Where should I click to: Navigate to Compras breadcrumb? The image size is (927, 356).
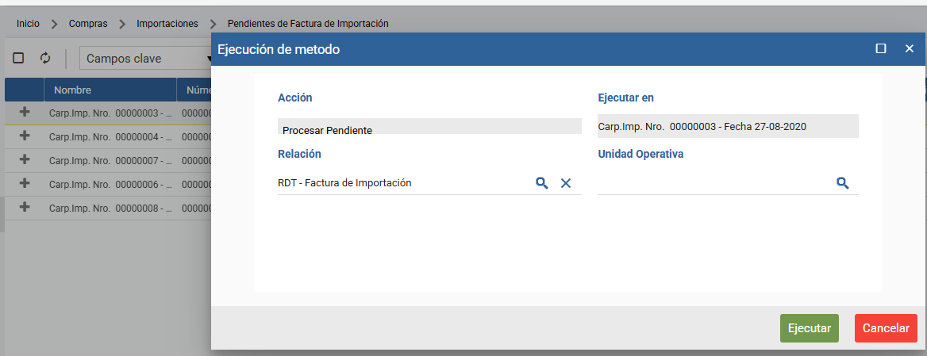[x=88, y=24]
